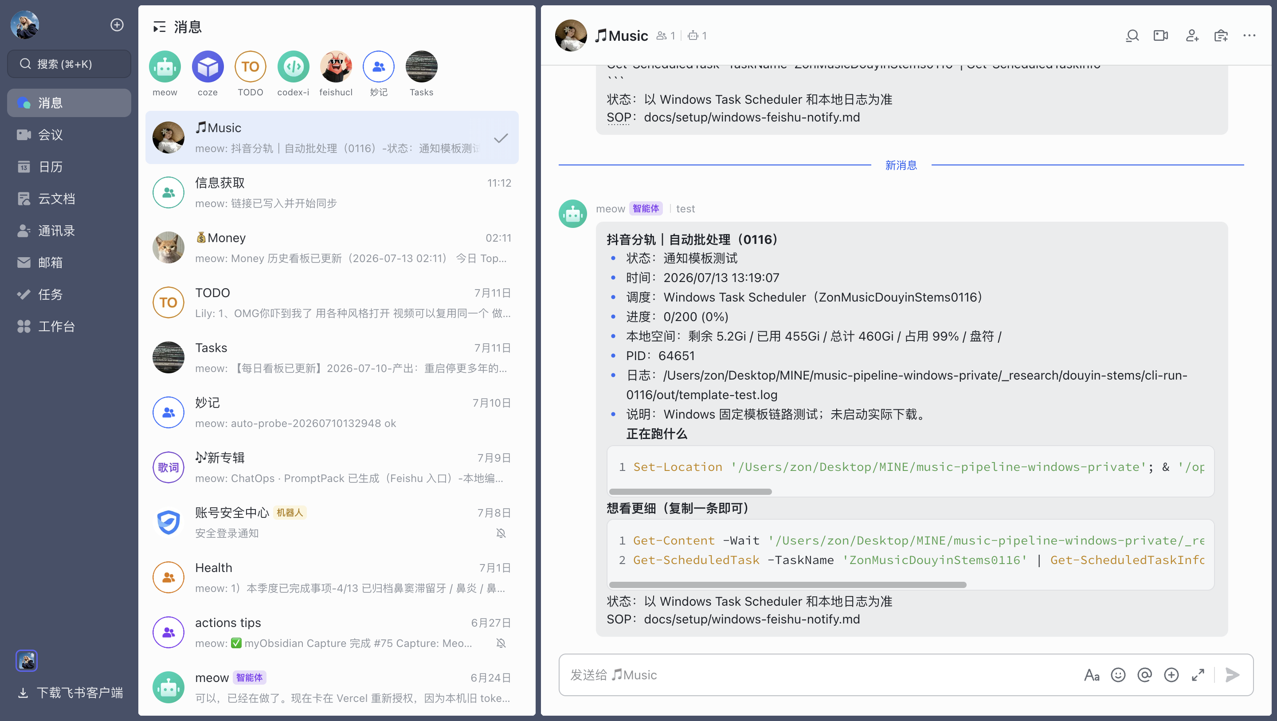The height and width of the screenshot is (721, 1277).
Task: Open 会议 in the sidebar
Action: coord(69,135)
